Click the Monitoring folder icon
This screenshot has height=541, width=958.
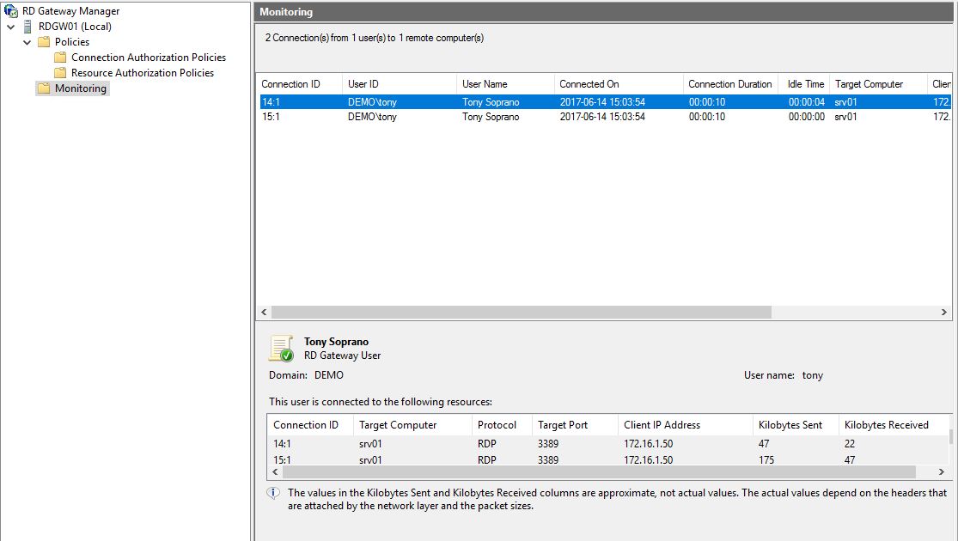(x=44, y=88)
